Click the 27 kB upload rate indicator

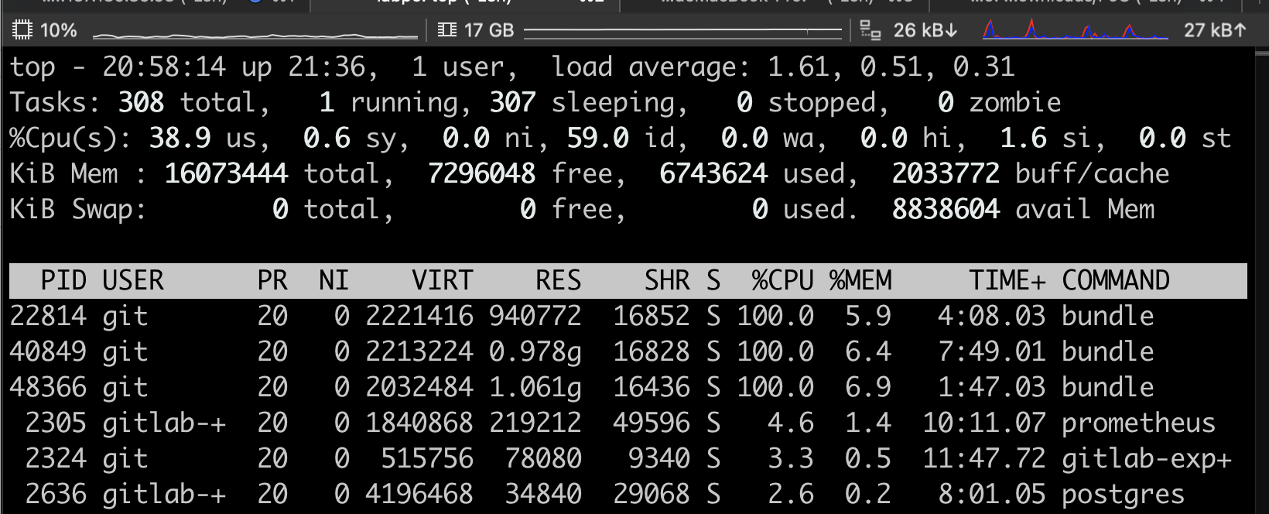[x=1215, y=30]
